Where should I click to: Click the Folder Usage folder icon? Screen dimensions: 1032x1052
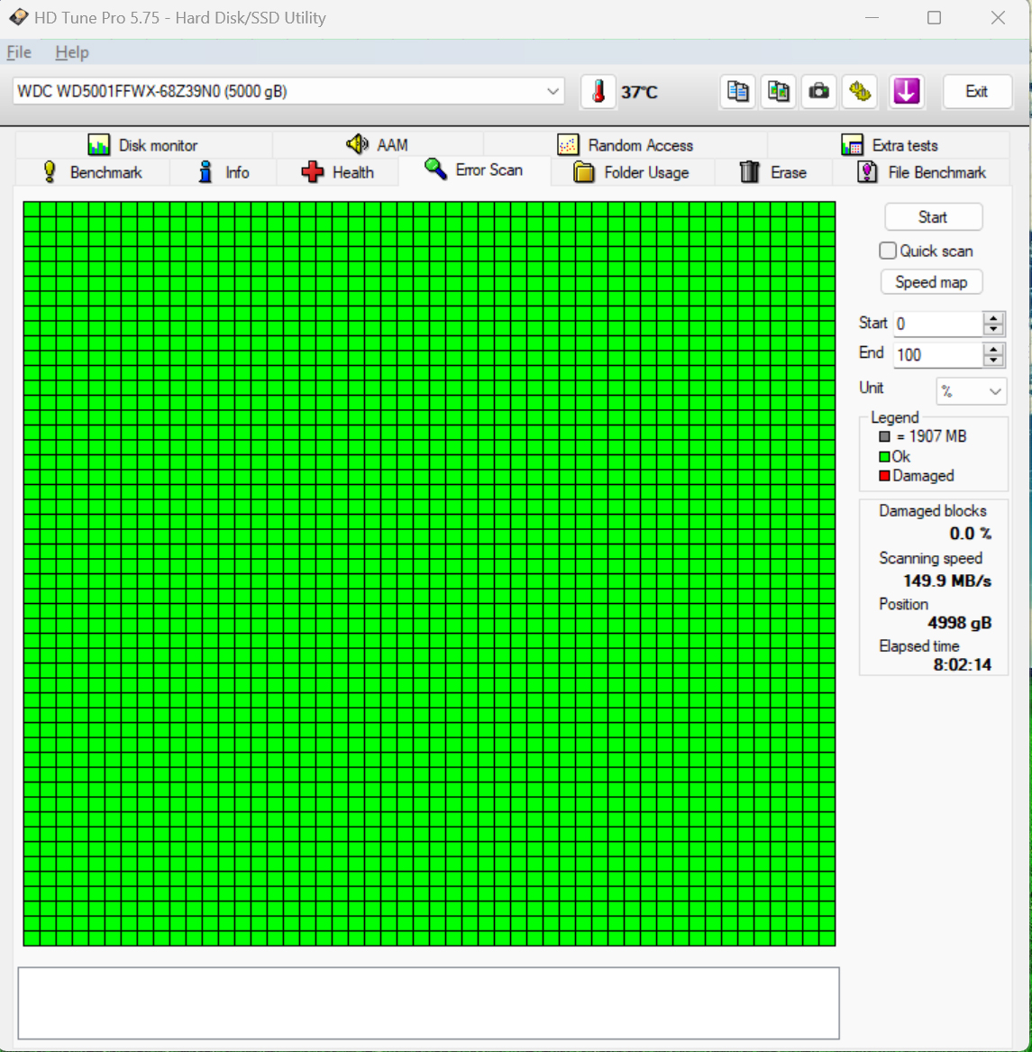click(584, 172)
